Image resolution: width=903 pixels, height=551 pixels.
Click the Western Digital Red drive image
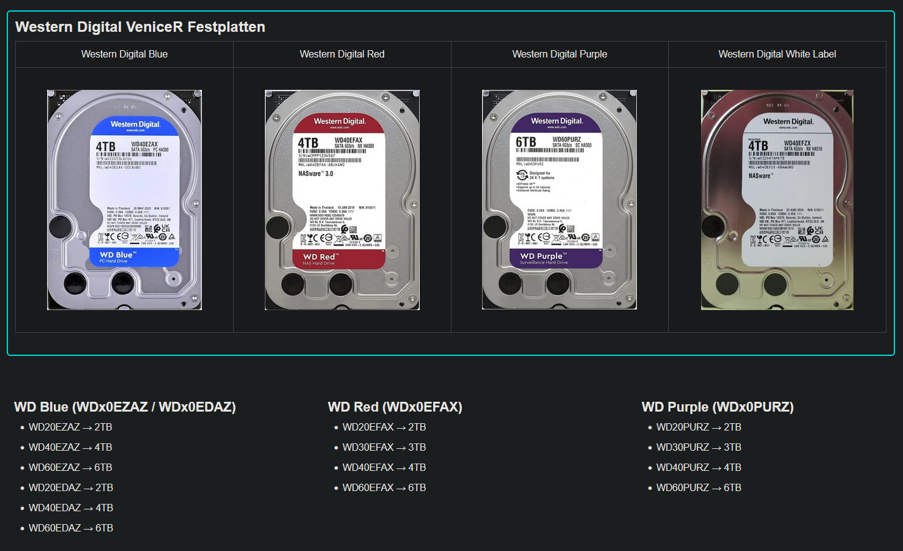[x=342, y=199]
